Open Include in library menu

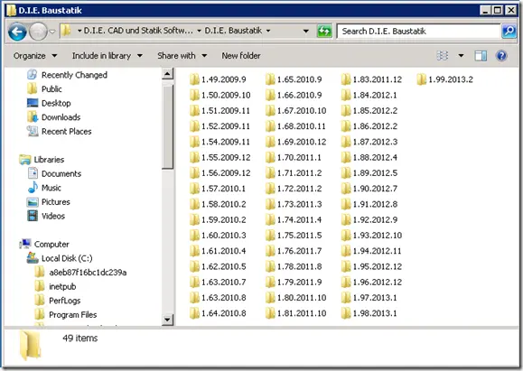(107, 56)
